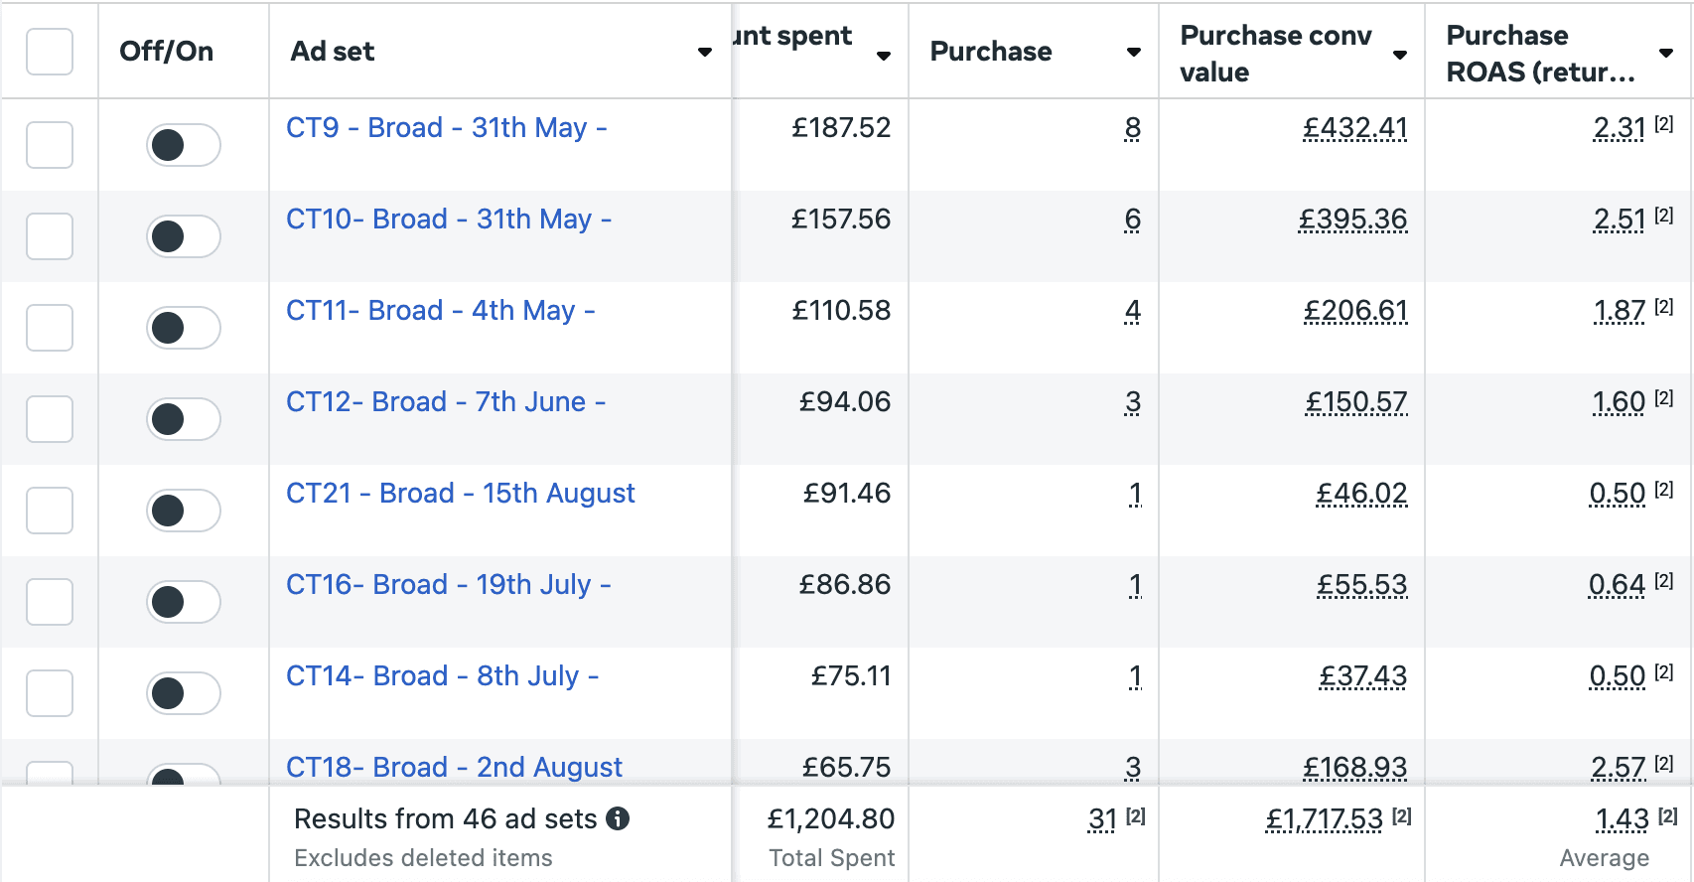This screenshot has height=882, width=1694.
Task: Open the Purchase ROAS column menu arrow
Action: (x=1666, y=53)
